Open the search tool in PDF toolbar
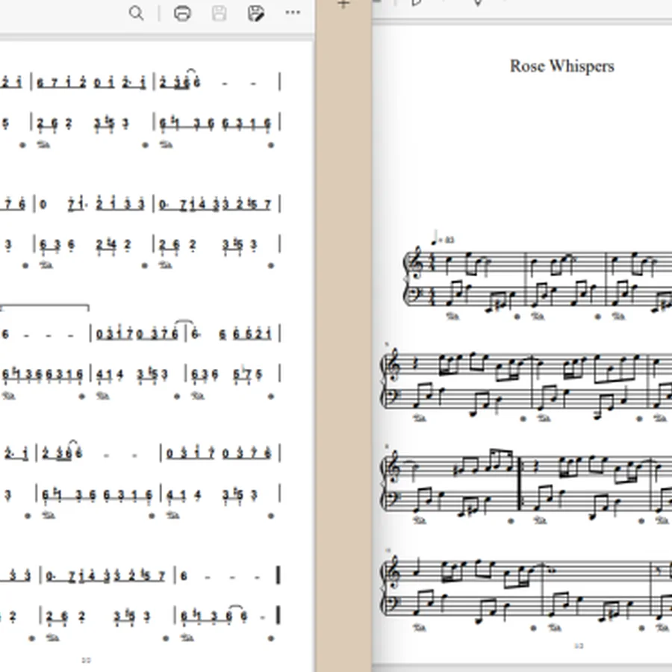The width and height of the screenshot is (672, 672). pos(137,13)
